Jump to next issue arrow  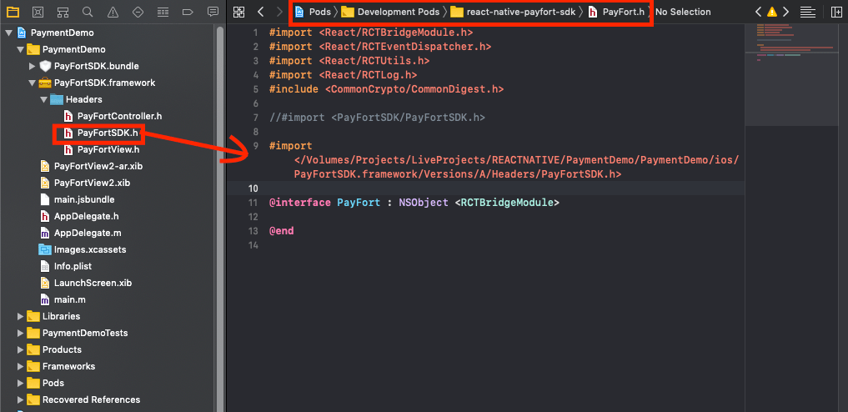[x=785, y=12]
